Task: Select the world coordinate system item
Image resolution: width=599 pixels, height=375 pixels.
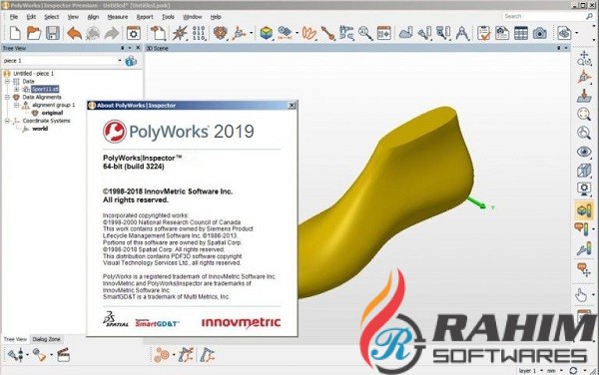Action: point(40,129)
